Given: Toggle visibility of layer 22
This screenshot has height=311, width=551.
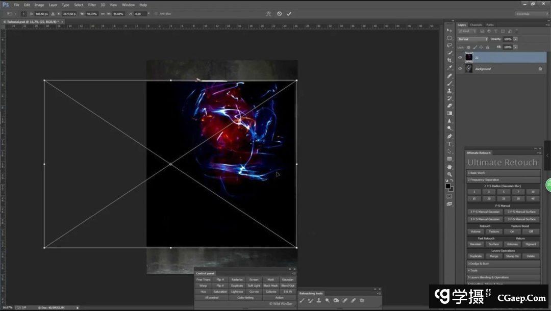Looking at the screenshot, I should [460, 57].
